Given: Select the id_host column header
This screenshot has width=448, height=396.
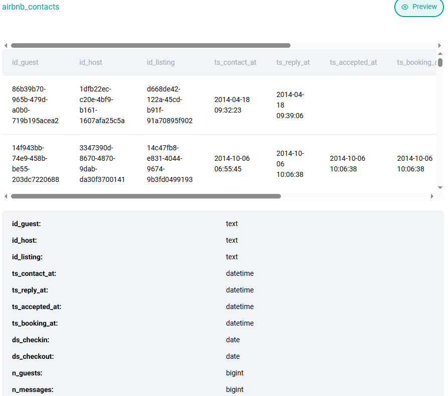Looking at the screenshot, I should pos(91,62).
